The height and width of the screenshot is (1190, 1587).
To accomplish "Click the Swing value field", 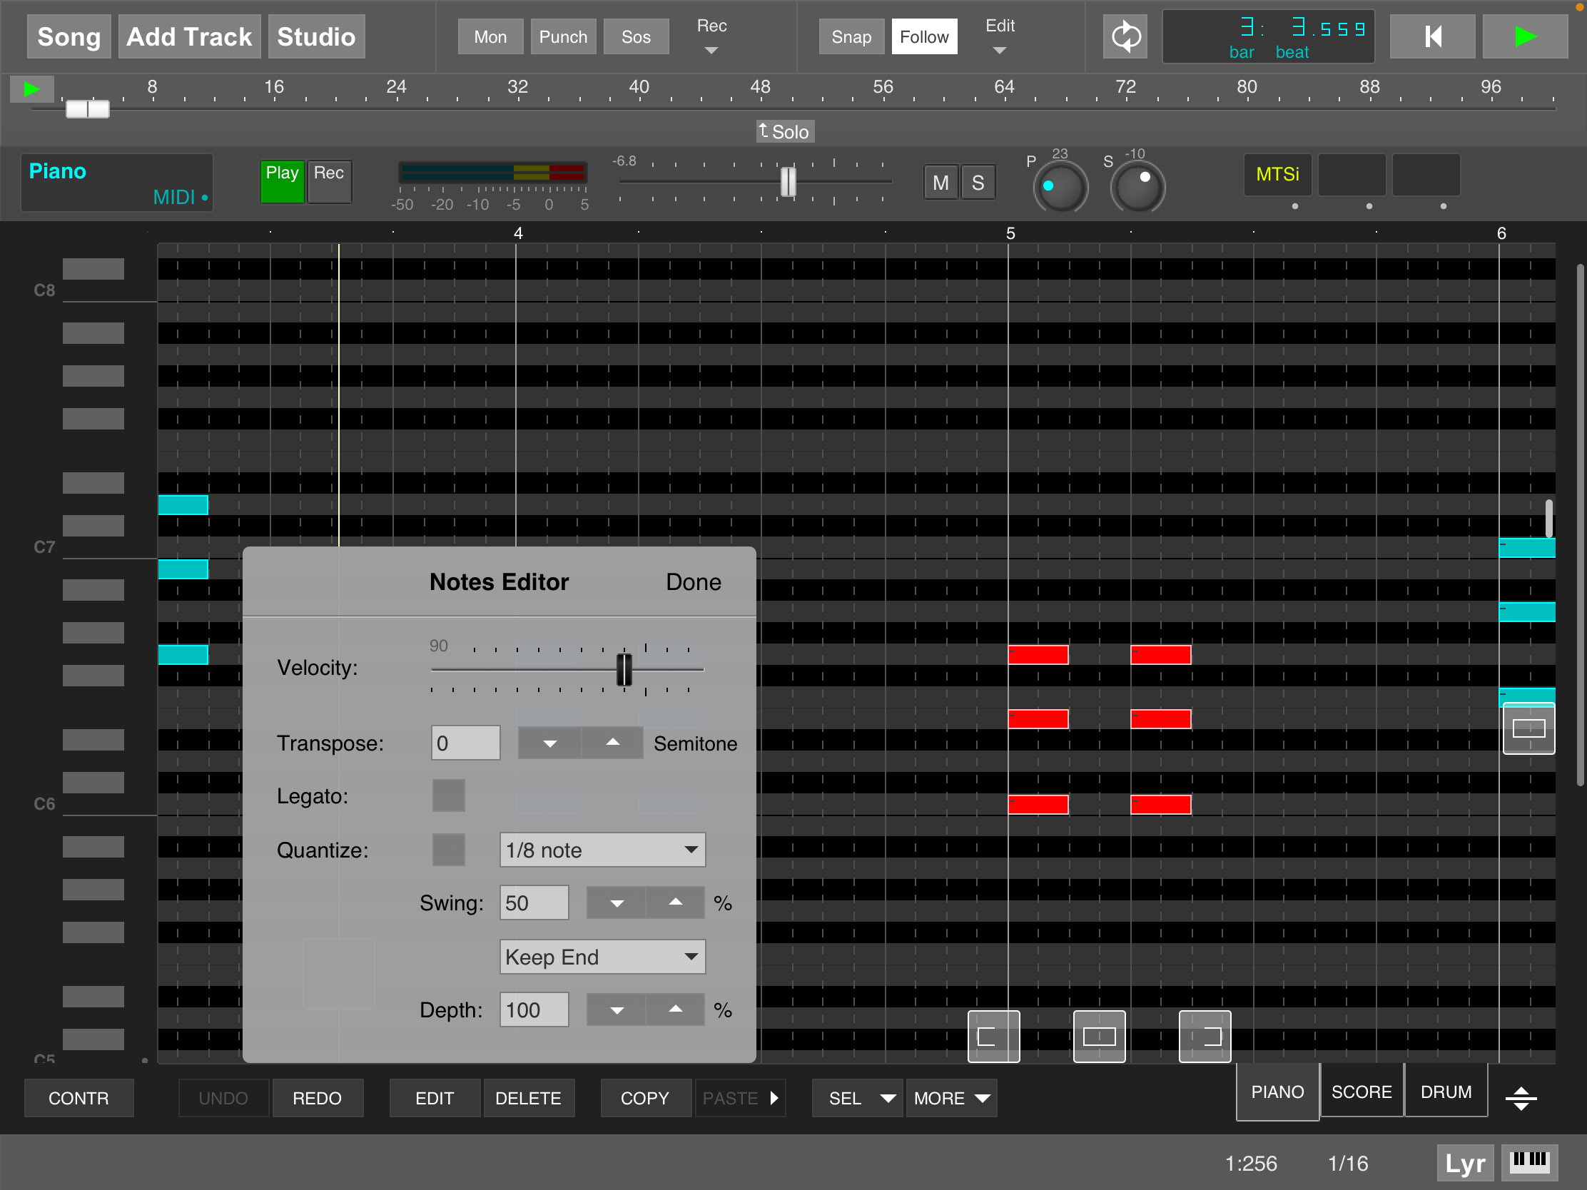I will pos(534,902).
